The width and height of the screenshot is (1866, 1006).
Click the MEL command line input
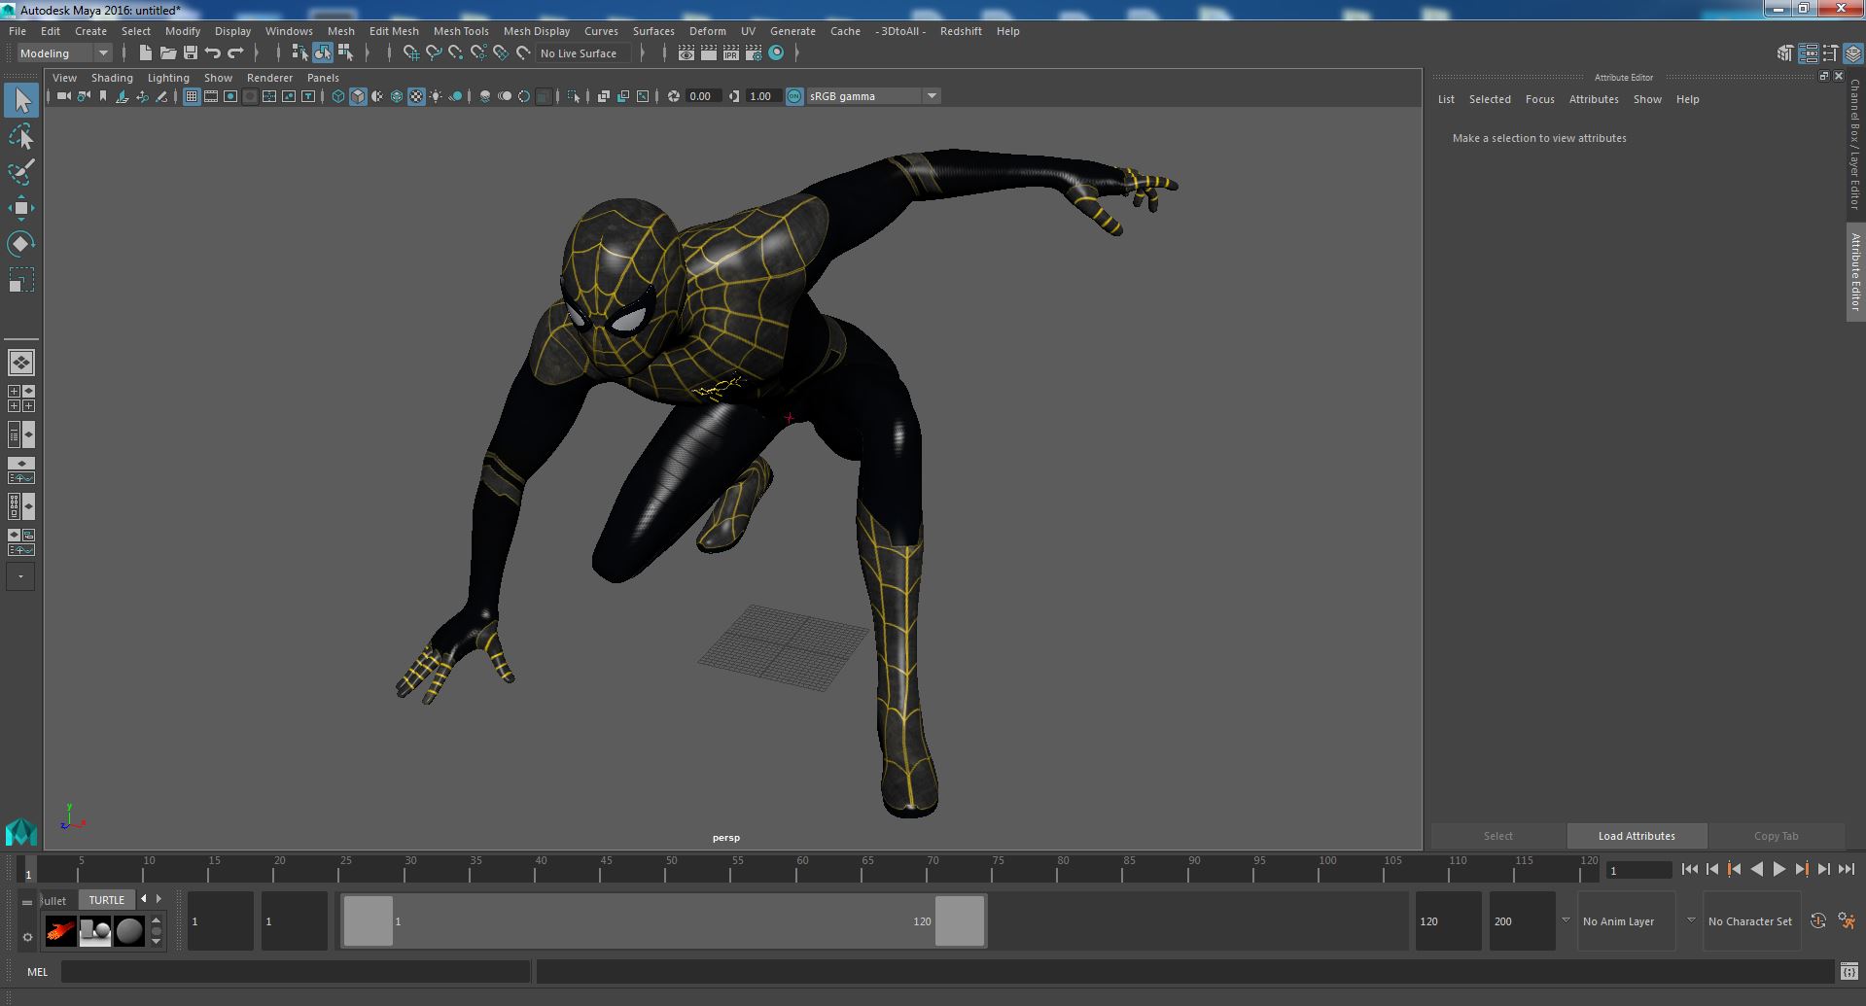pyautogui.click(x=296, y=971)
